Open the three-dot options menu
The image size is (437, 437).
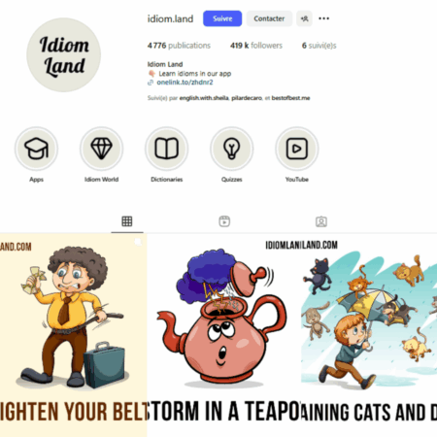pyautogui.click(x=323, y=18)
